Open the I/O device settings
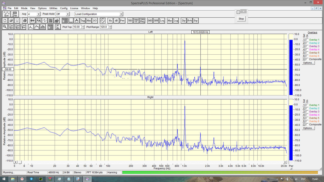 click(x=95, y=20)
